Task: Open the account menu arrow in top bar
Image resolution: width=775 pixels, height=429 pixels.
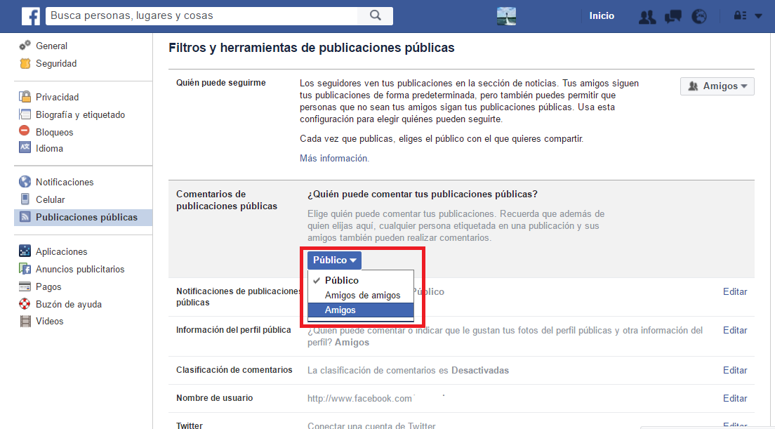Action: coord(758,16)
